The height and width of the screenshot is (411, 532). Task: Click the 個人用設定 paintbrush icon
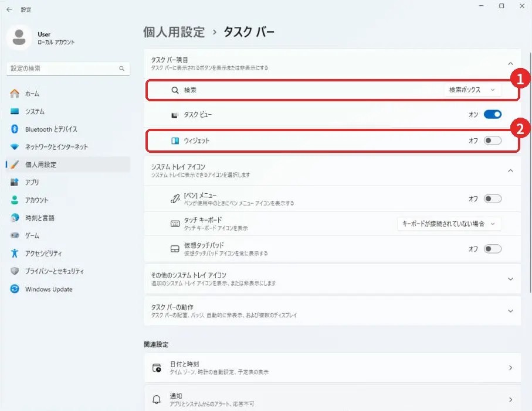pos(15,165)
